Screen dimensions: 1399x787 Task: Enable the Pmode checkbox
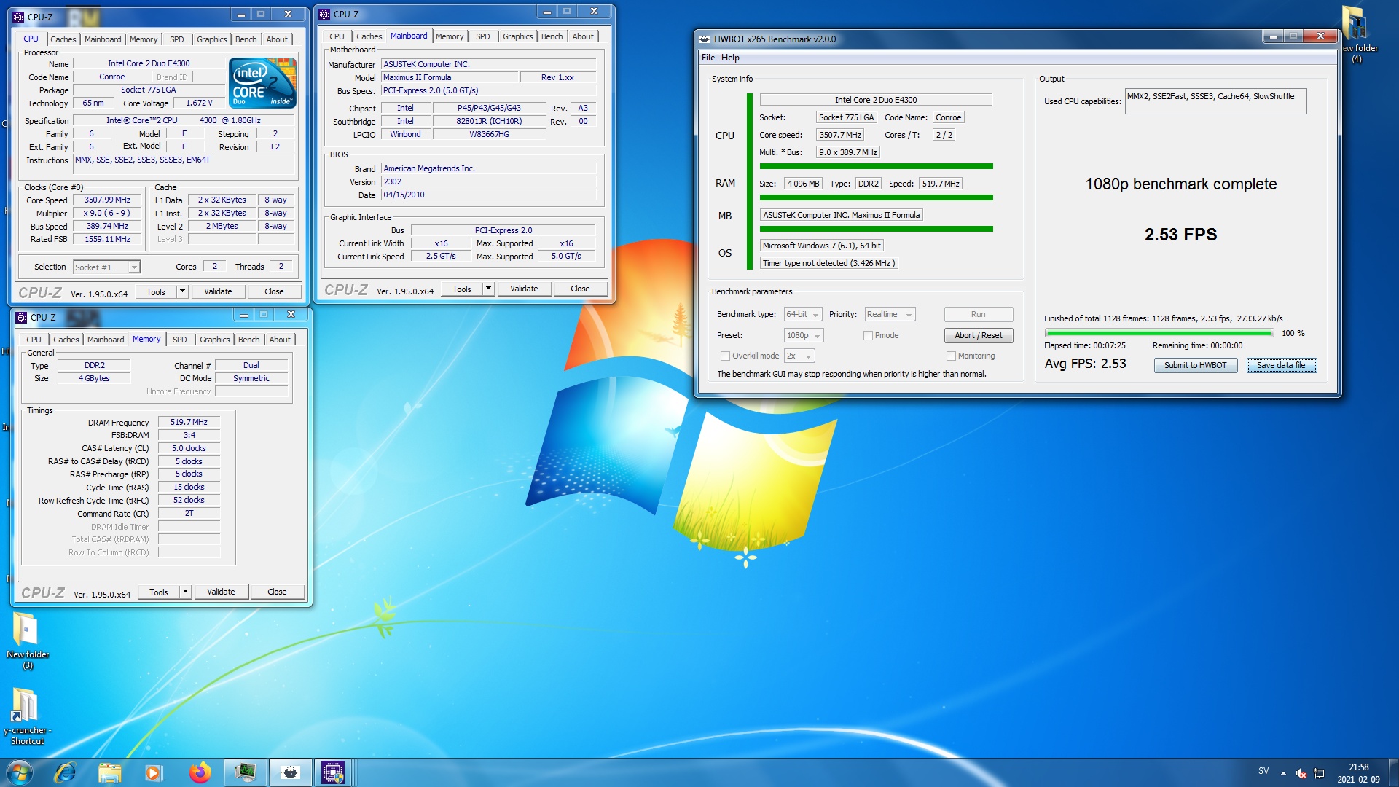pos(868,336)
